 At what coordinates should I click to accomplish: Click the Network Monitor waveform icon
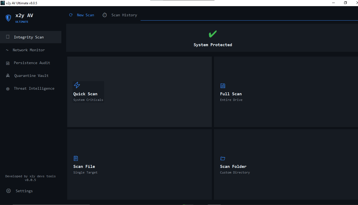point(7,50)
